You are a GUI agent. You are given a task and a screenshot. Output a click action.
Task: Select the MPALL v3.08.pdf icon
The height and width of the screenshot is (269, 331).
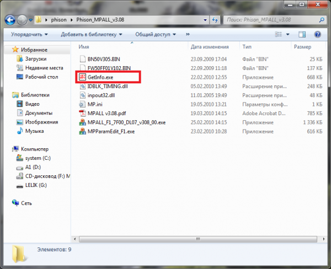click(x=82, y=114)
